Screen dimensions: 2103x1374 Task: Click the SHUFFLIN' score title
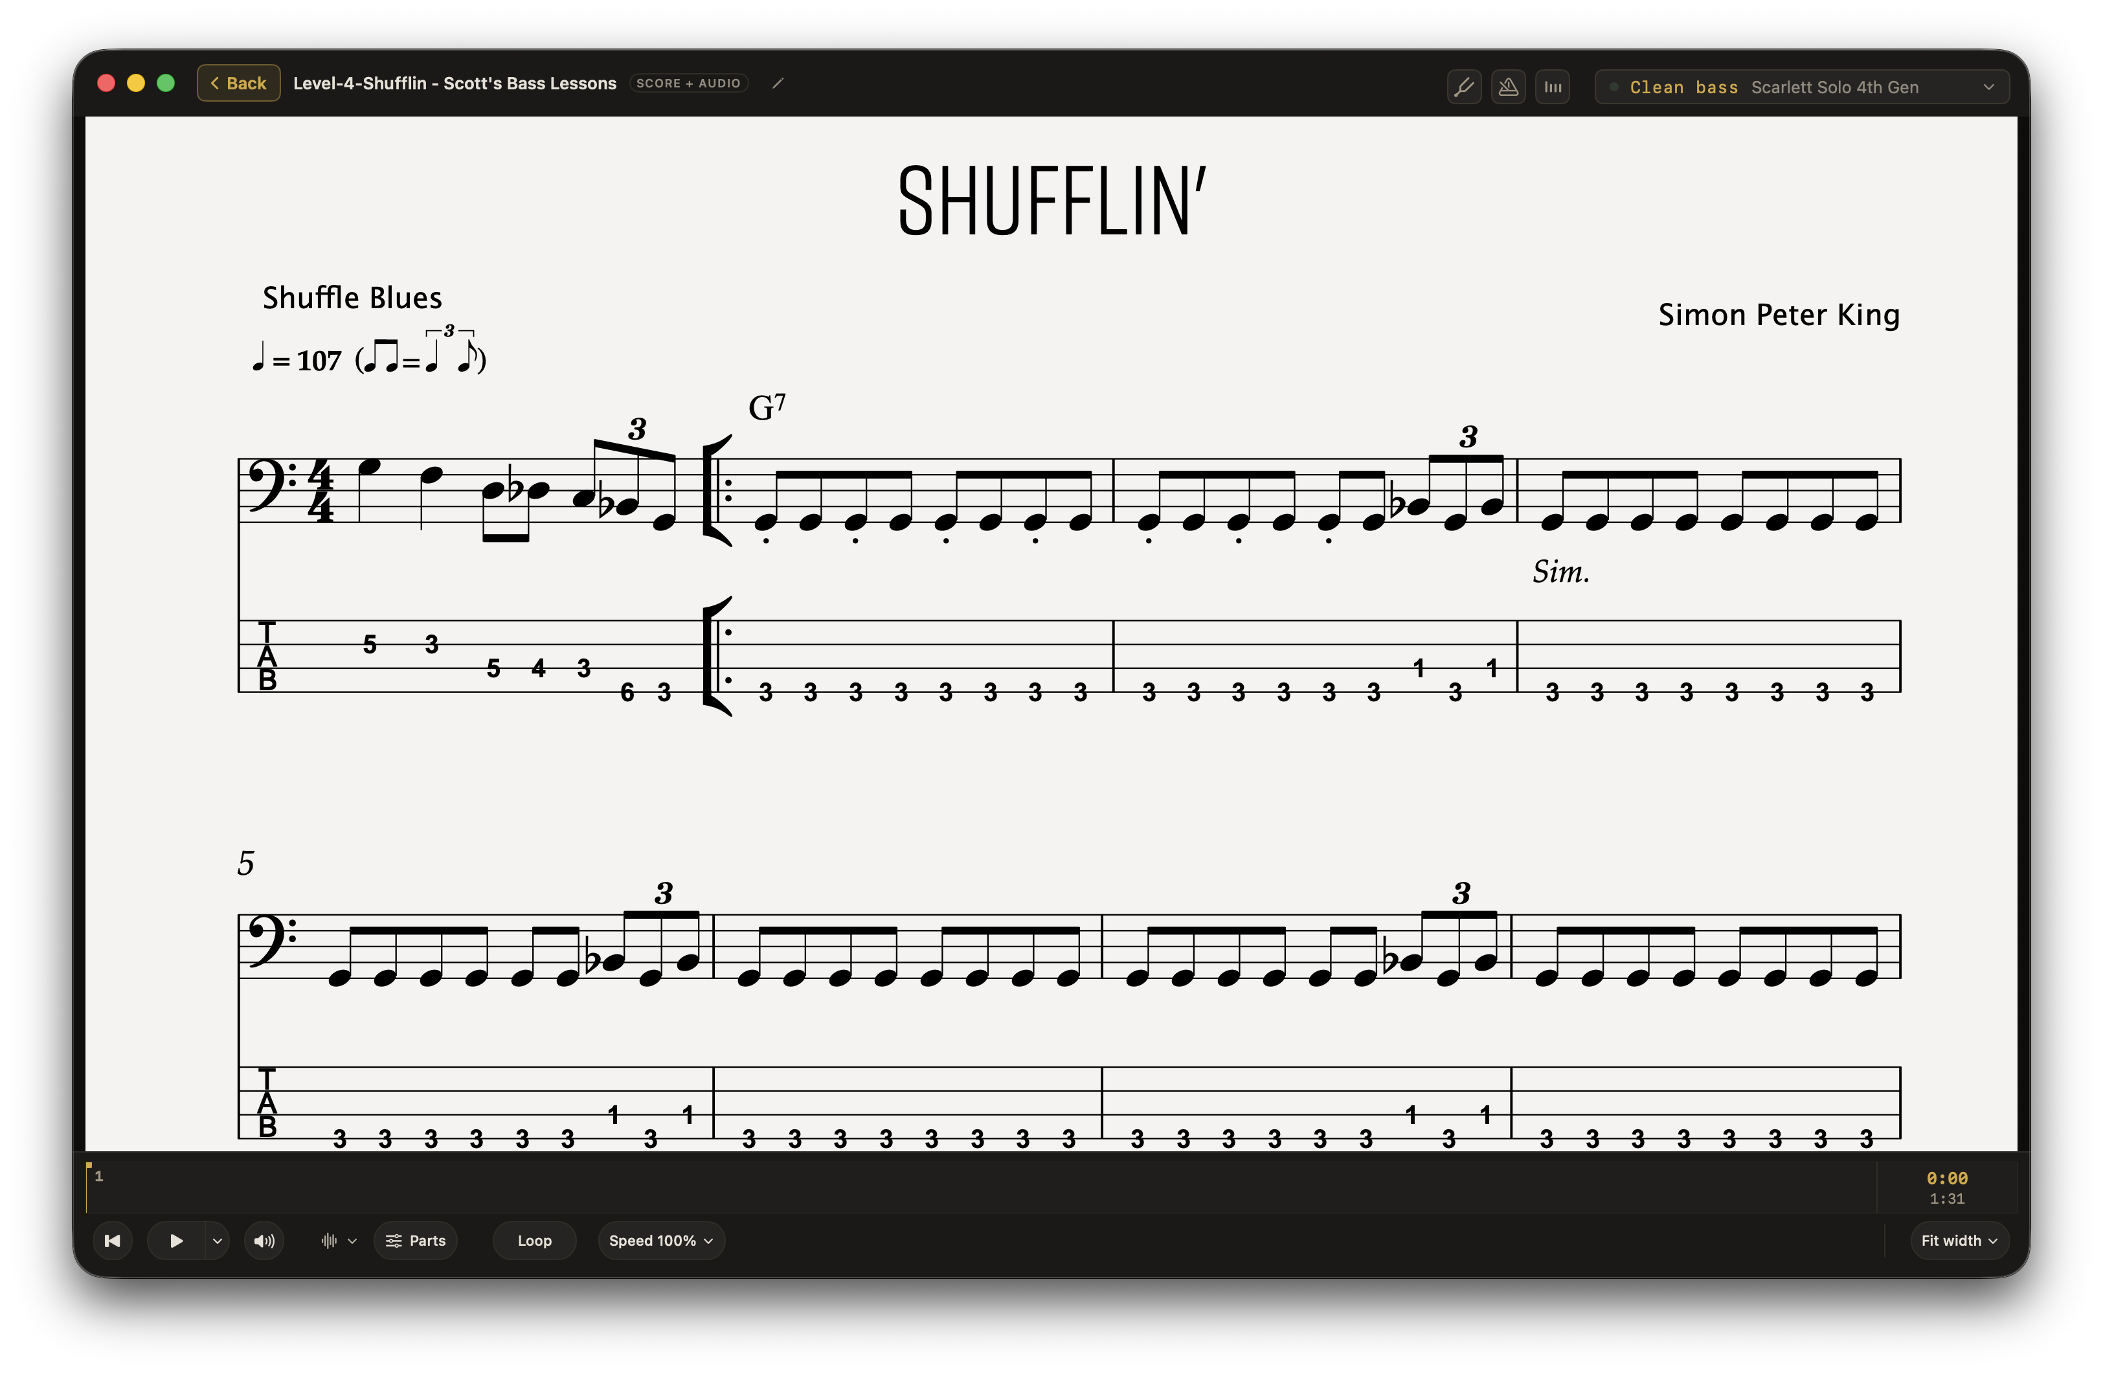[1051, 201]
